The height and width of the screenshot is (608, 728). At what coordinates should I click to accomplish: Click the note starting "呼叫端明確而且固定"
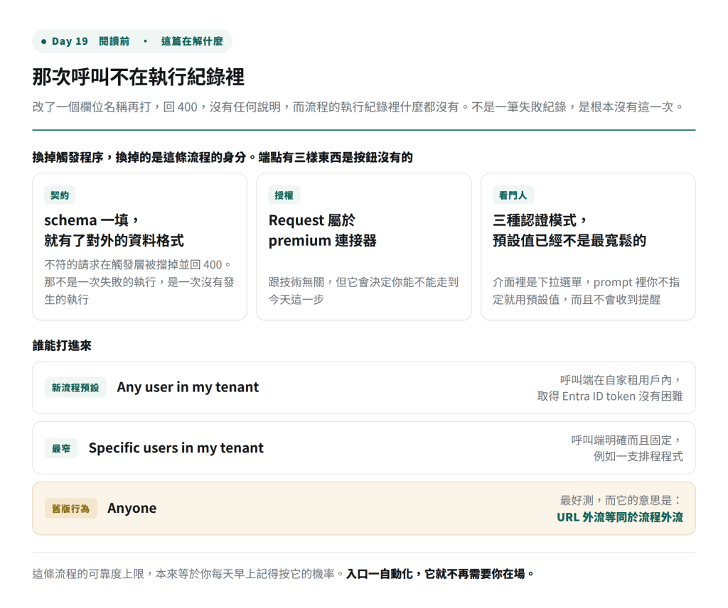coord(627,448)
